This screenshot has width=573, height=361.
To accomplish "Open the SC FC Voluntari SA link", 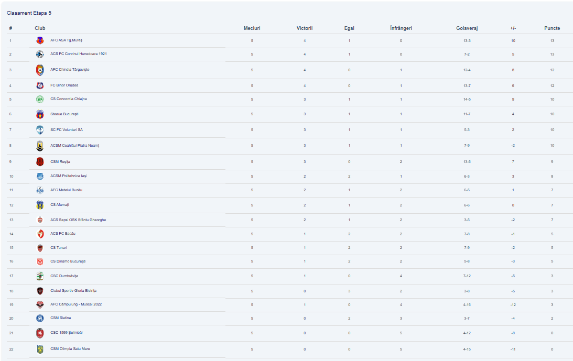I will [66, 130].
